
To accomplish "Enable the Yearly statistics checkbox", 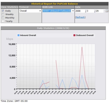I will pyautogui.click(x=3, y=21).
